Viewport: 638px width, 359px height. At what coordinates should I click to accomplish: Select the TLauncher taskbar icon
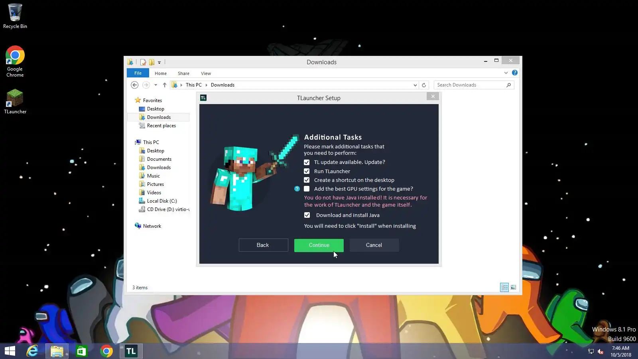[131, 351]
